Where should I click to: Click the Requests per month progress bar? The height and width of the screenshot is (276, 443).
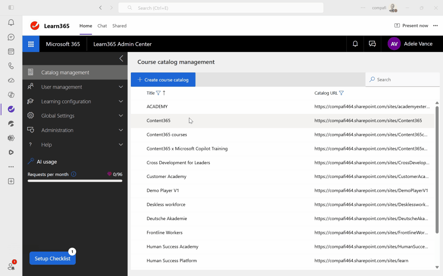tap(75, 180)
